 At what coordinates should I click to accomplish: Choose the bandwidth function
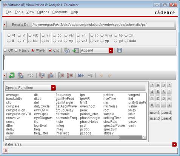coord(14,99)
